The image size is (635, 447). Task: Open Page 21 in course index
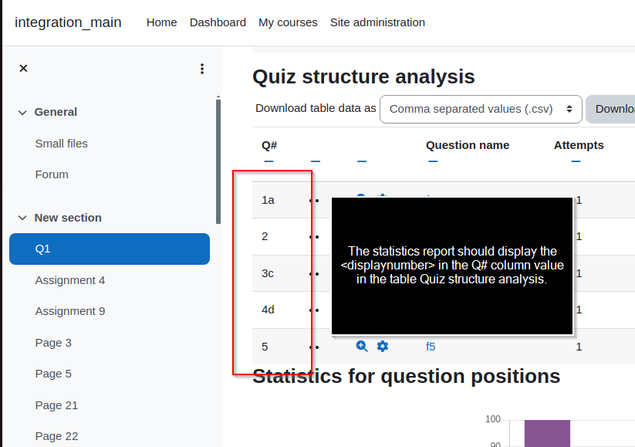coord(56,405)
